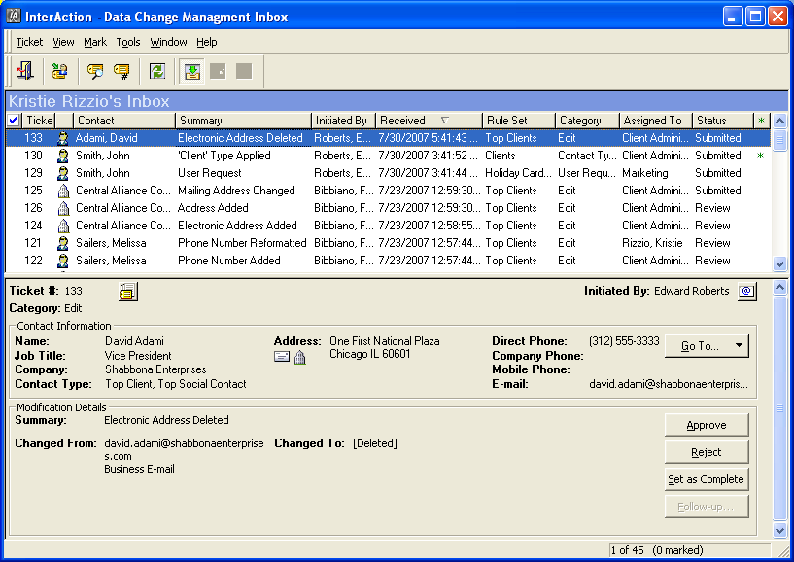Viewport: 794px width, 562px height.
Task: Open the Ticket menu
Action: [x=29, y=42]
